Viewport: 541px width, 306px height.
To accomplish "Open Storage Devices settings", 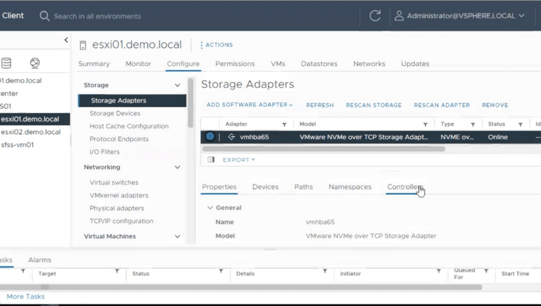I will coord(115,113).
